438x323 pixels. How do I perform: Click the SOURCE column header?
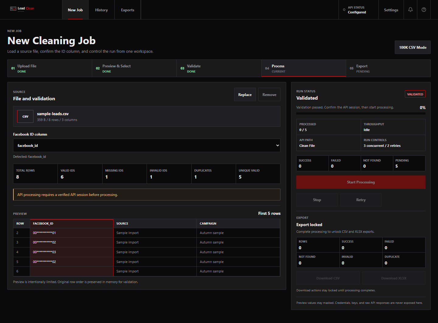(x=155, y=223)
